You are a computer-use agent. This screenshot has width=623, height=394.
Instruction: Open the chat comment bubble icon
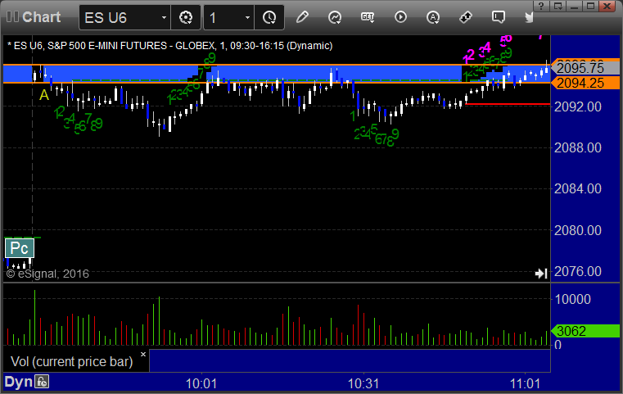coord(499,17)
